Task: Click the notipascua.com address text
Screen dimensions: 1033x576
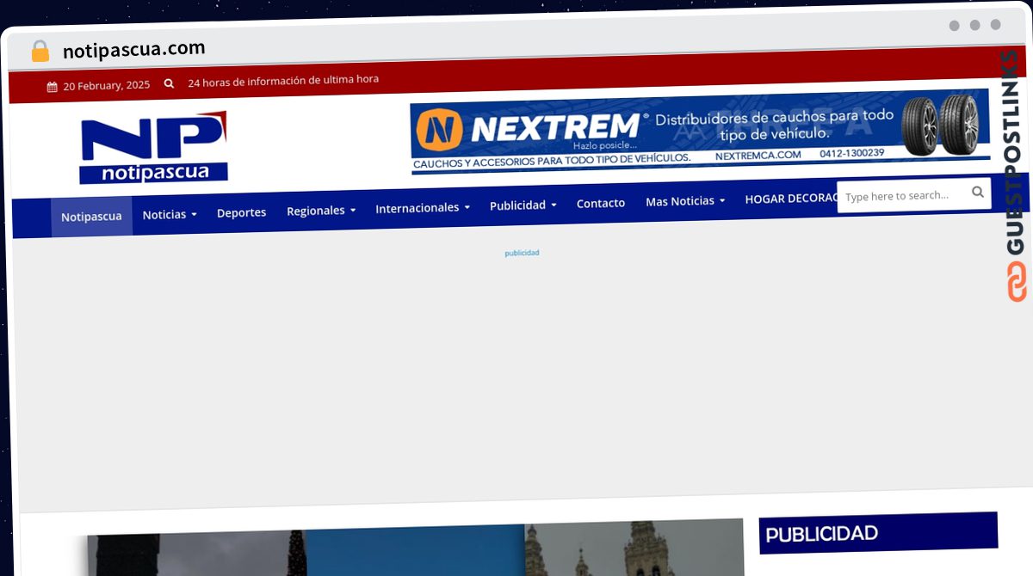Action: click(134, 49)
